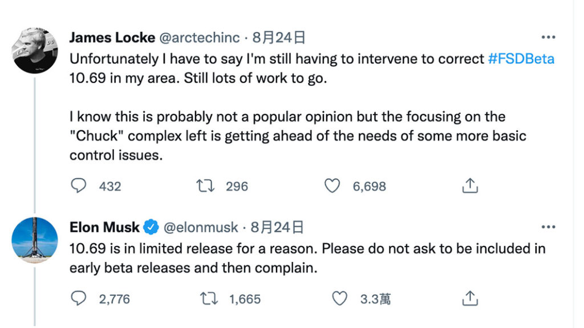Open the 8月24日 timestamp on Musk's tweet
This screenshot has height=328, width=584.
coord(277,227)
